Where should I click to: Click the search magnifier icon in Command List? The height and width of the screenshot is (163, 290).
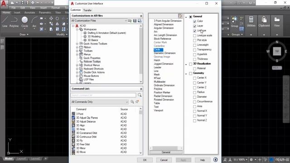[x=140, y=95]
